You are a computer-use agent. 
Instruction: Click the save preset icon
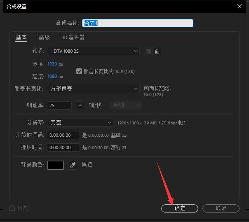[148, 51]
